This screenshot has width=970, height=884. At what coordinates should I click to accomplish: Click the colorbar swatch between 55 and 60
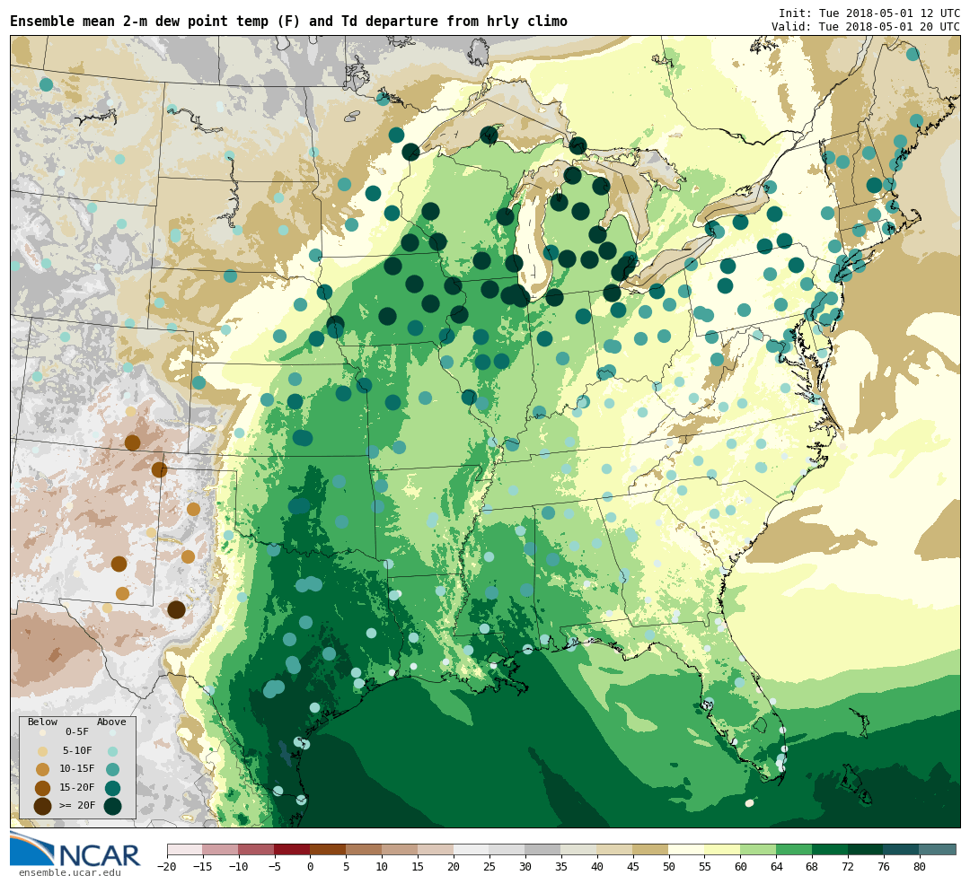pos(722,849)
